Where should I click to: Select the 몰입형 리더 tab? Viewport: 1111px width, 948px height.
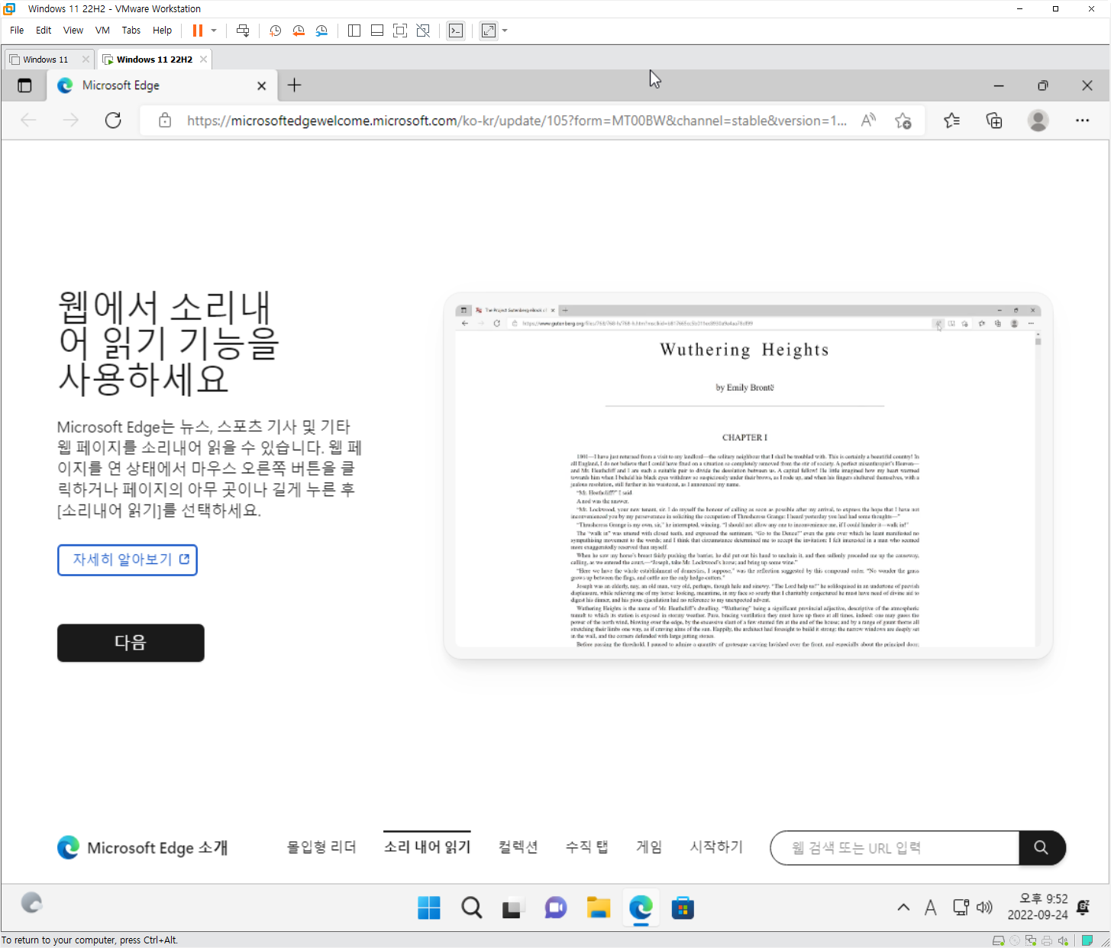(x=321, y=847)
